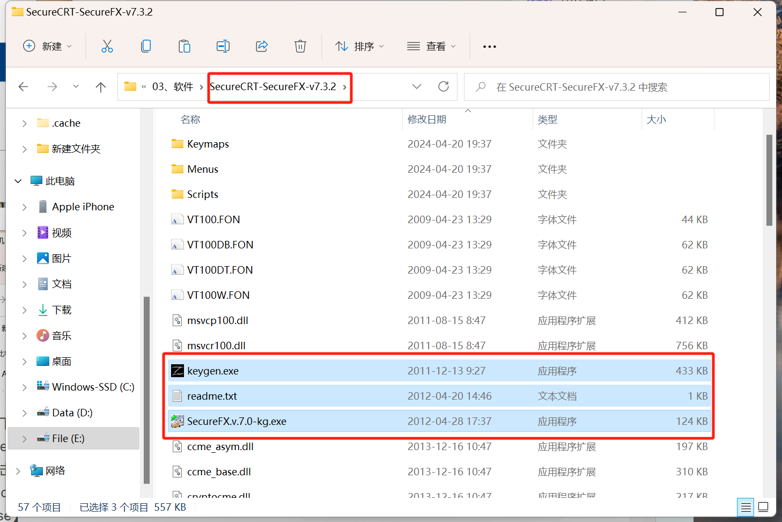Open recent locations chevron dropdown

pyautogui.click(x=76, y=86)
